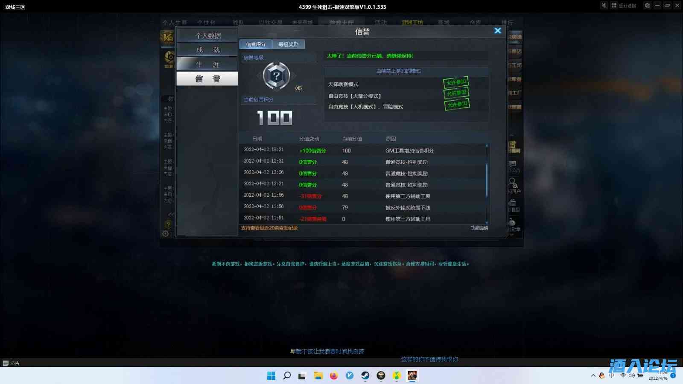Select the record row dated 2022-04-02 12:26
This screenshot has width=683, height=384.
click(x=363, y=173)
